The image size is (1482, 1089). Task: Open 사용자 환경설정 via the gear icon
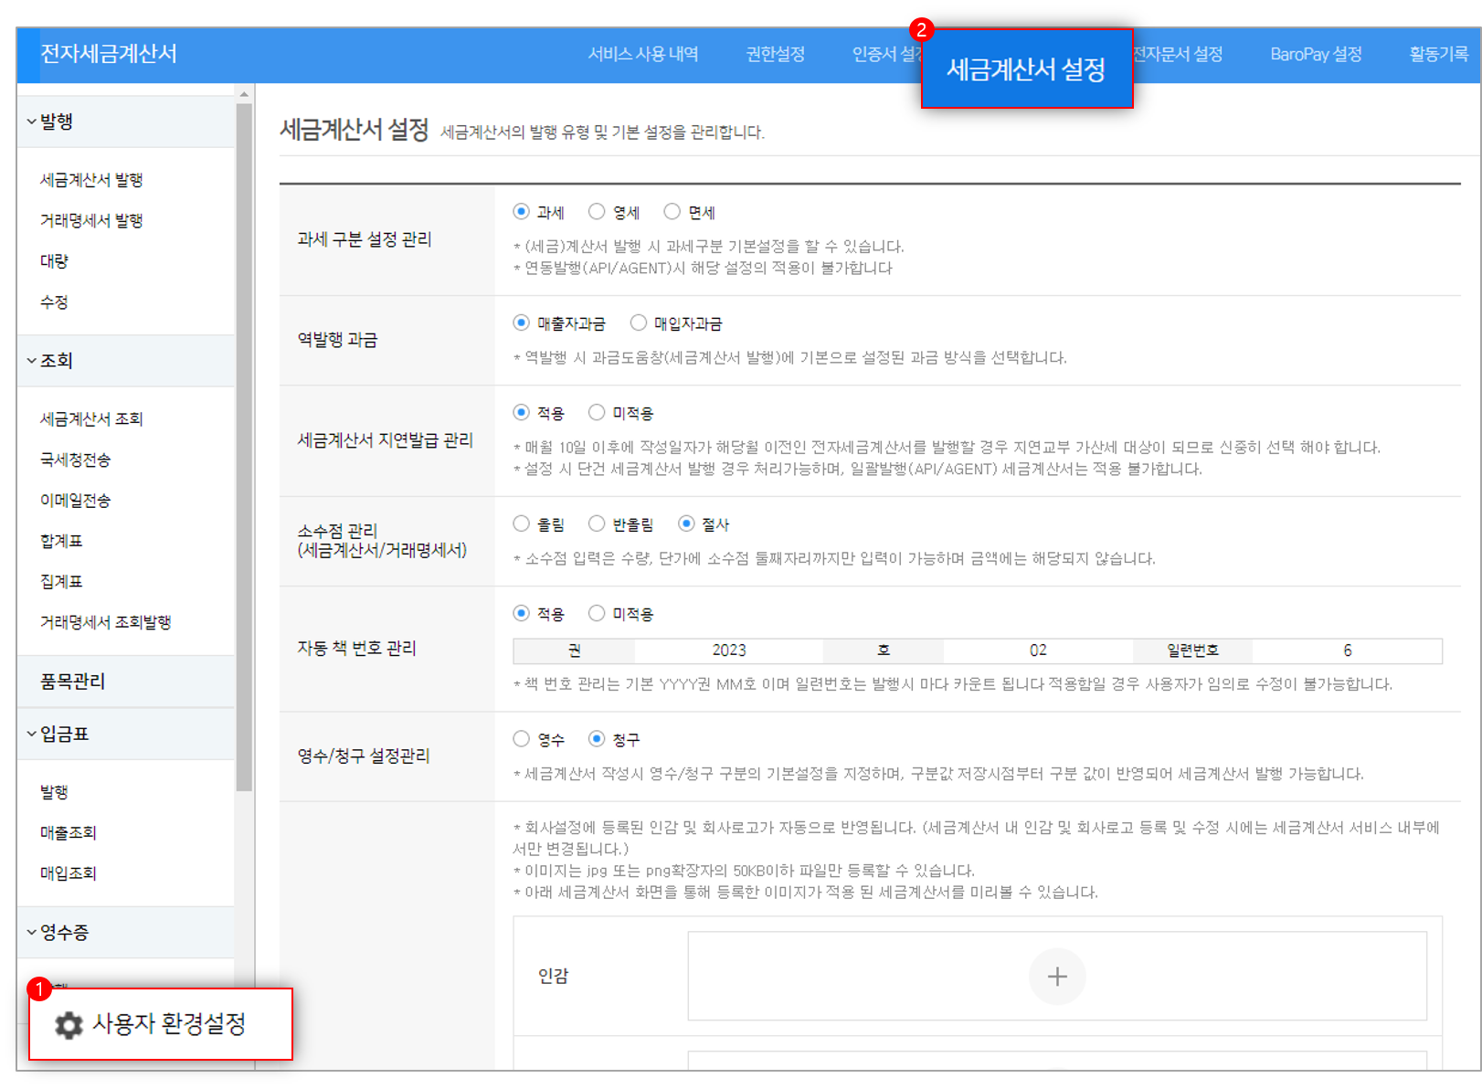[x=67, y=1025]
